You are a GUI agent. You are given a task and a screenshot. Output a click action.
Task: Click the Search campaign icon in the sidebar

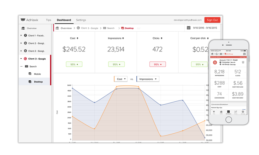click(26, 66)
